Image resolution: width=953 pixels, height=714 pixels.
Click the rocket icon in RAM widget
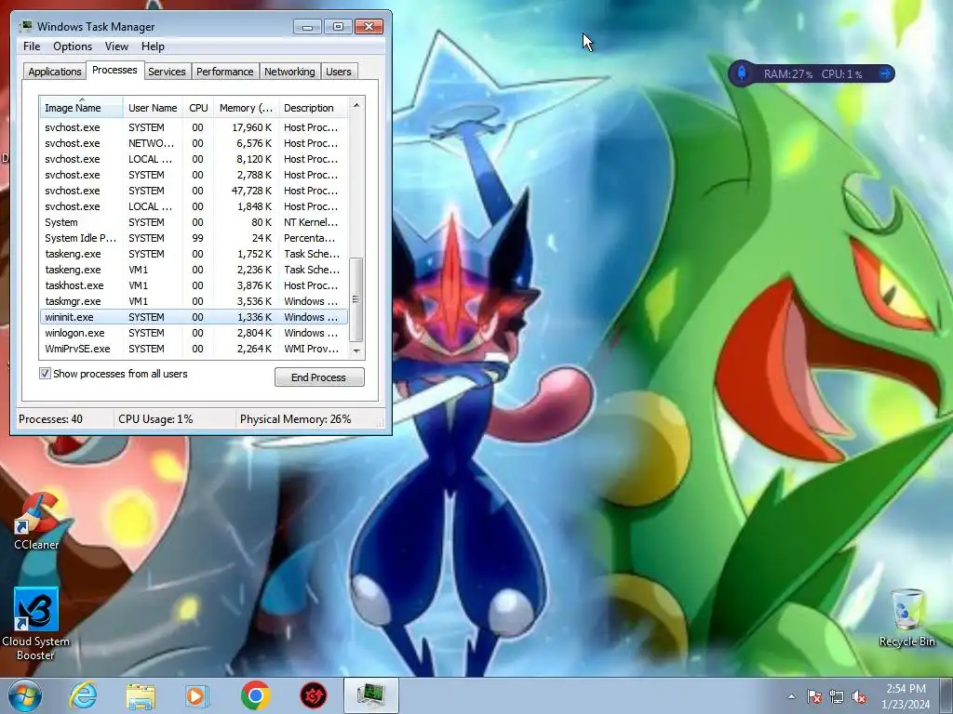click(x=742, y=73)
